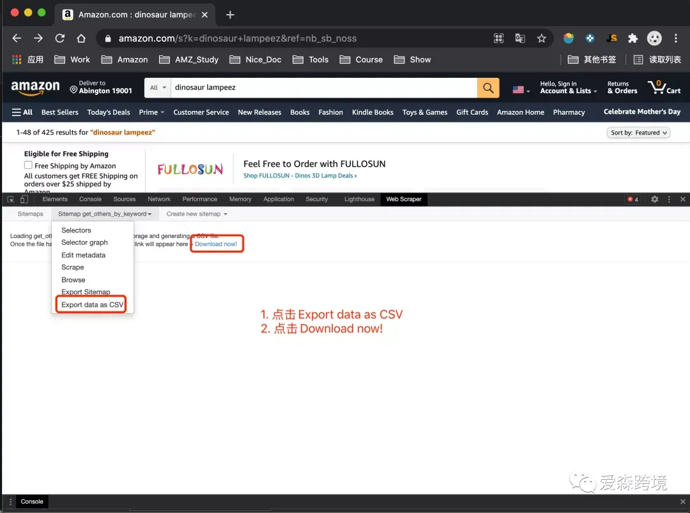Expand the Sitemap get_others_by_keyword menu
Image resolution: width=690 pixels, height=513 pixels.
[105, 214]
